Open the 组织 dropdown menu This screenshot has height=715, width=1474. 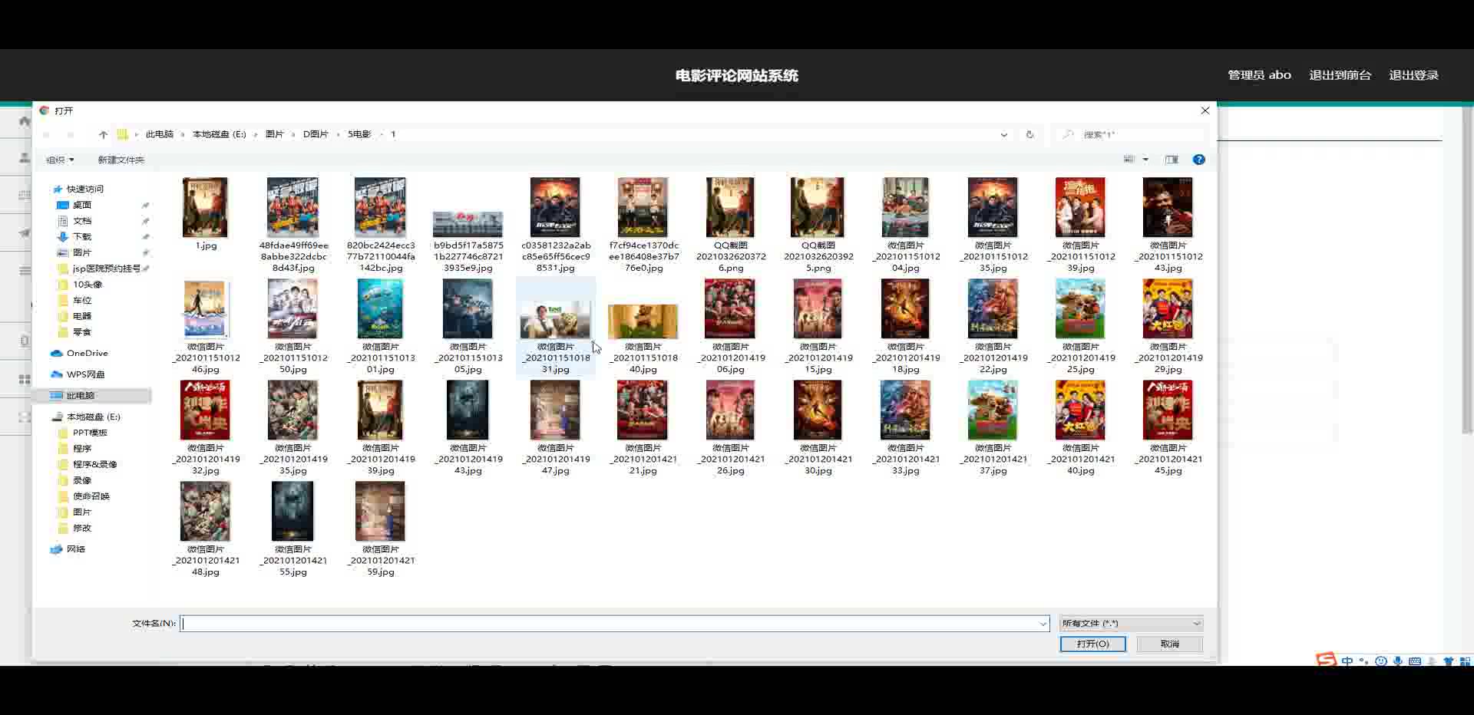click(x=60, y=160)
